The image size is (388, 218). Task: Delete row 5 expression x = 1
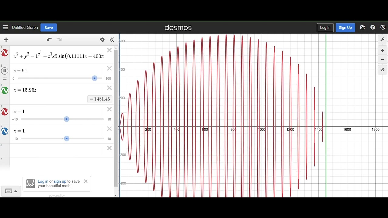(109, 129)
